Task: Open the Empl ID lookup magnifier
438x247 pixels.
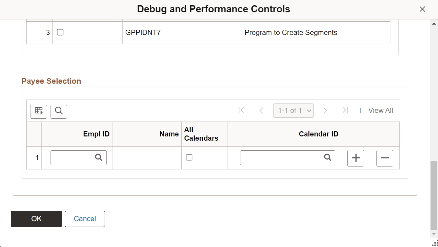Action: pos(98,157)
